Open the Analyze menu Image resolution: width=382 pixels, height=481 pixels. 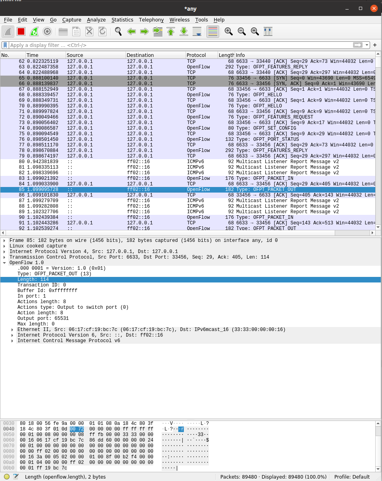click(96, 19)
